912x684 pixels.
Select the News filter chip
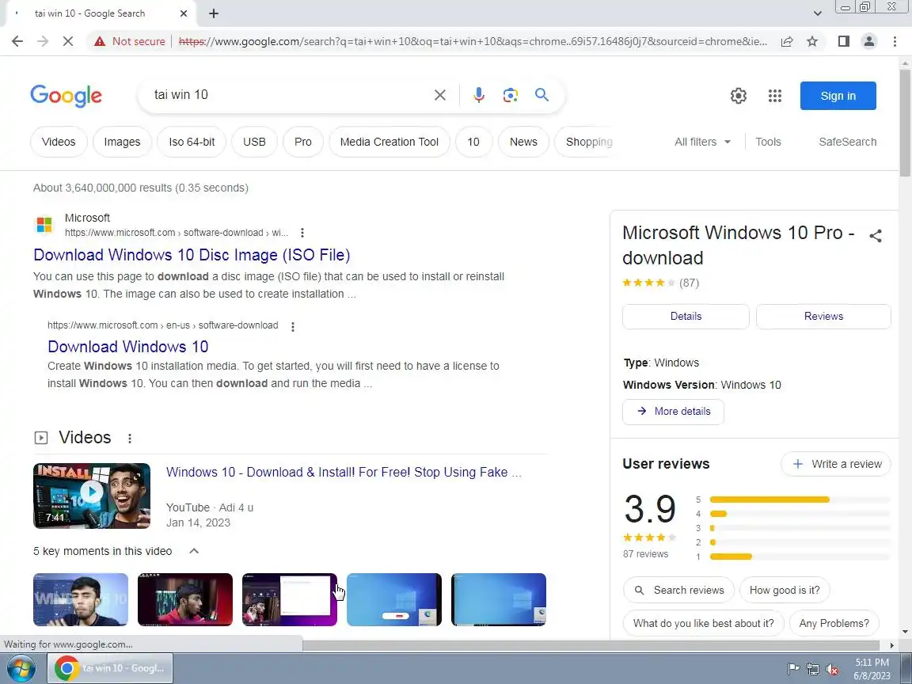pos(523,142)
